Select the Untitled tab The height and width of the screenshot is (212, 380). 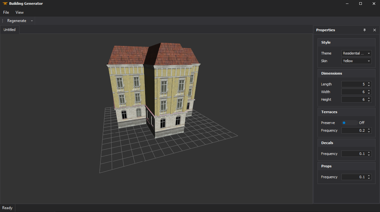click(x=9, y=29)
